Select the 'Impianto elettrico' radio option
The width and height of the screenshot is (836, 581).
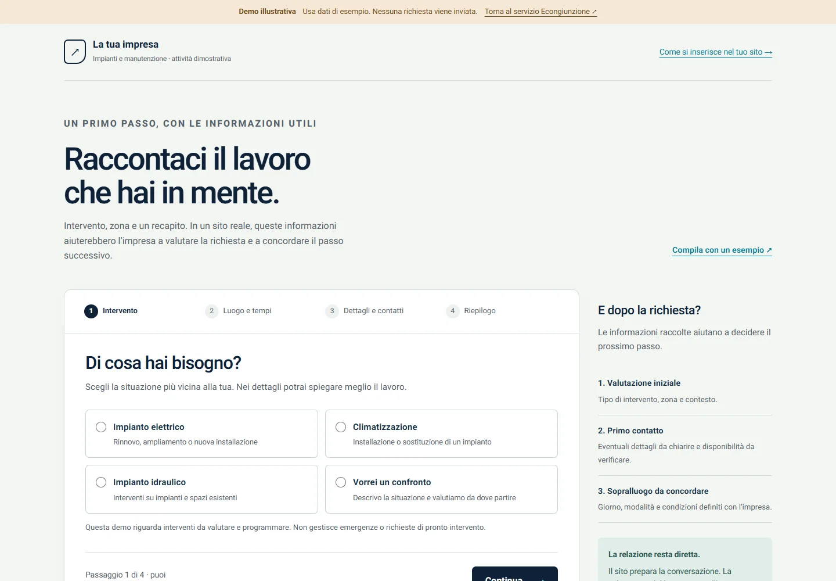click(201, 433)
